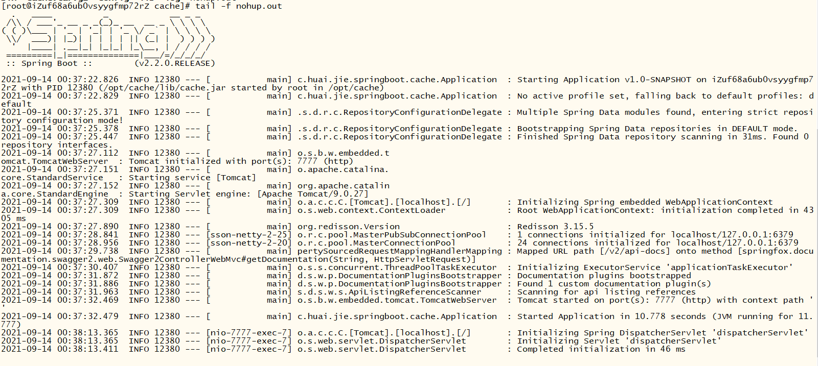
Task: Click the timestamp '00:37:30.407'
Action: point(88,267)
